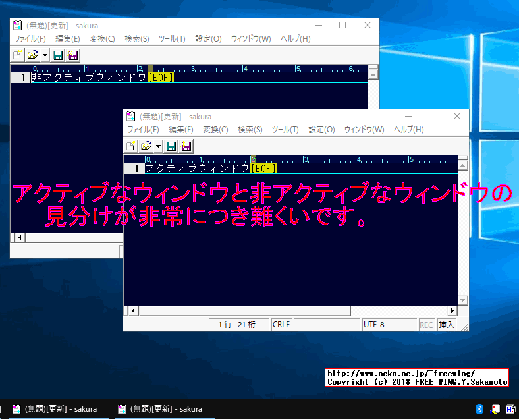Open 設定(O) menu in back window

[208, 38]
